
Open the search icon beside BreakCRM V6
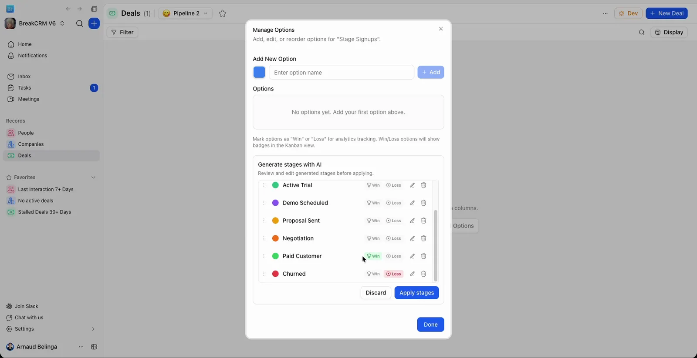79,23
